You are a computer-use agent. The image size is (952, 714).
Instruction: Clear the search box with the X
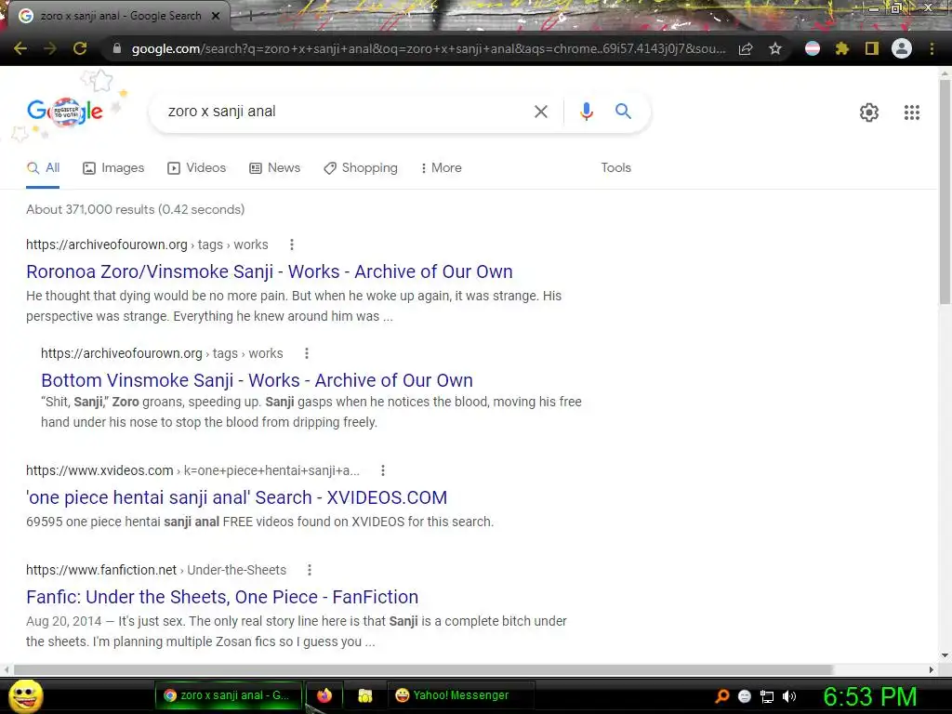click(540, 112)
